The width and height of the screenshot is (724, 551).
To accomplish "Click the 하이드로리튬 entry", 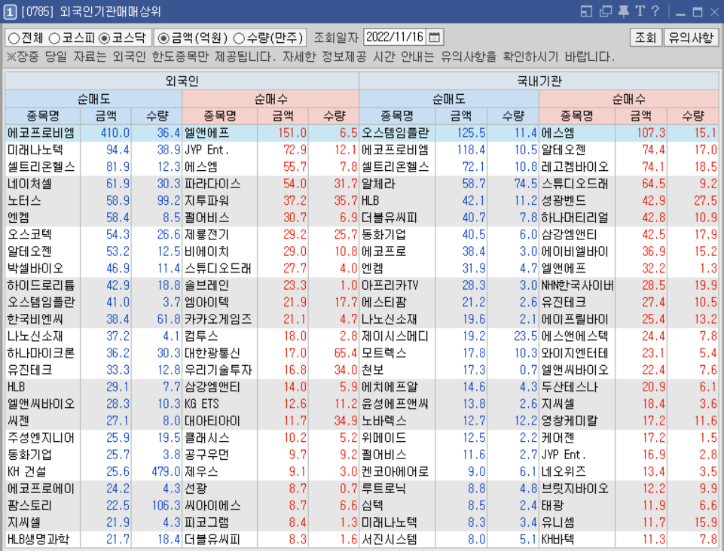I will point(41,285).
